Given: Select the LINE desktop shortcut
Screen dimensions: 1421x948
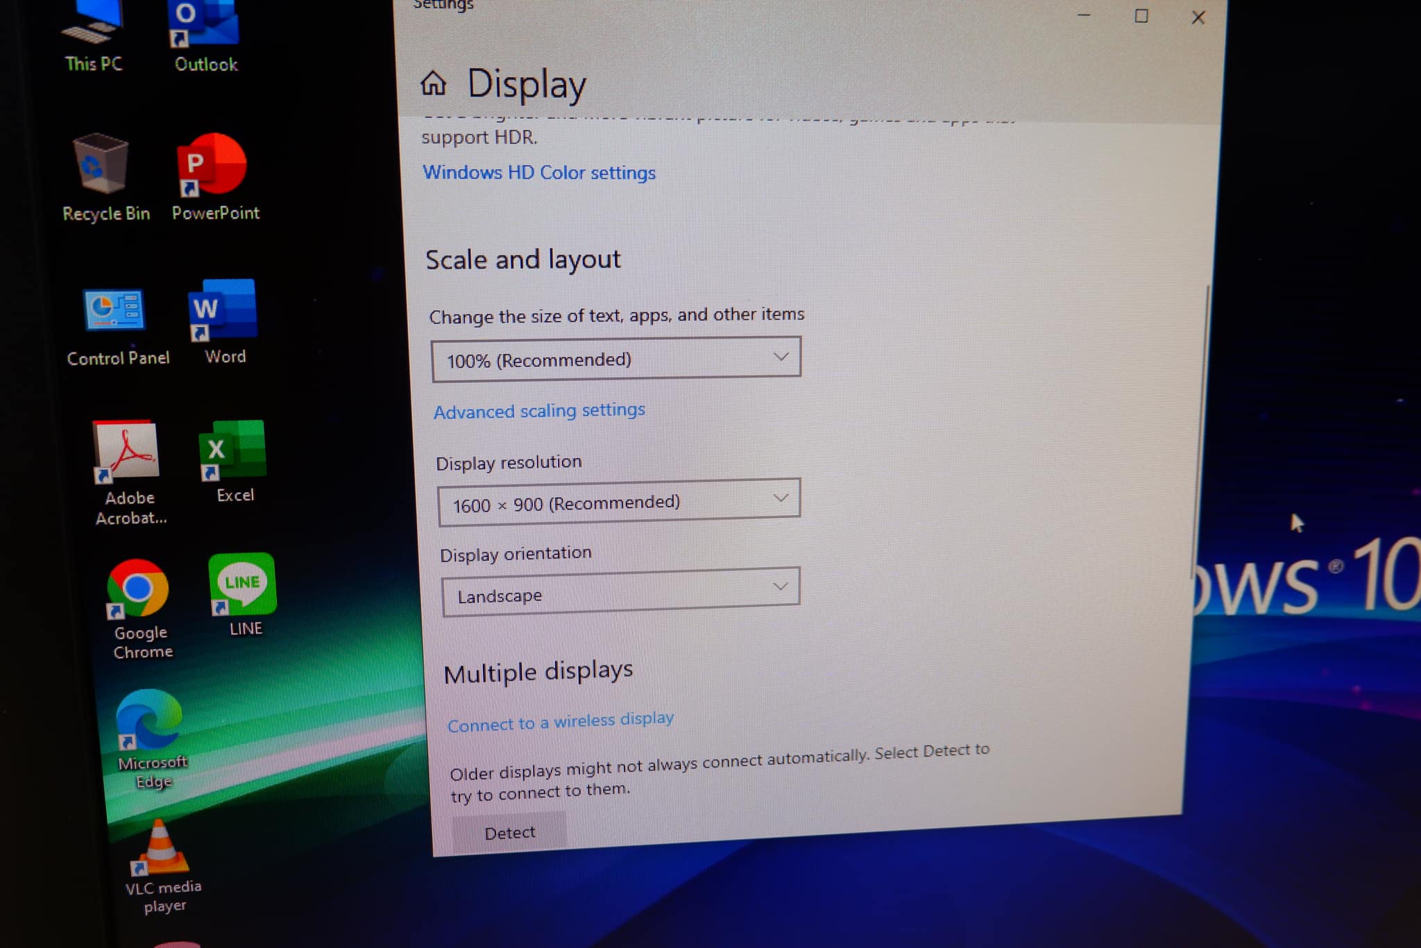Looking at the screenshot, I should tap(243, 585).
